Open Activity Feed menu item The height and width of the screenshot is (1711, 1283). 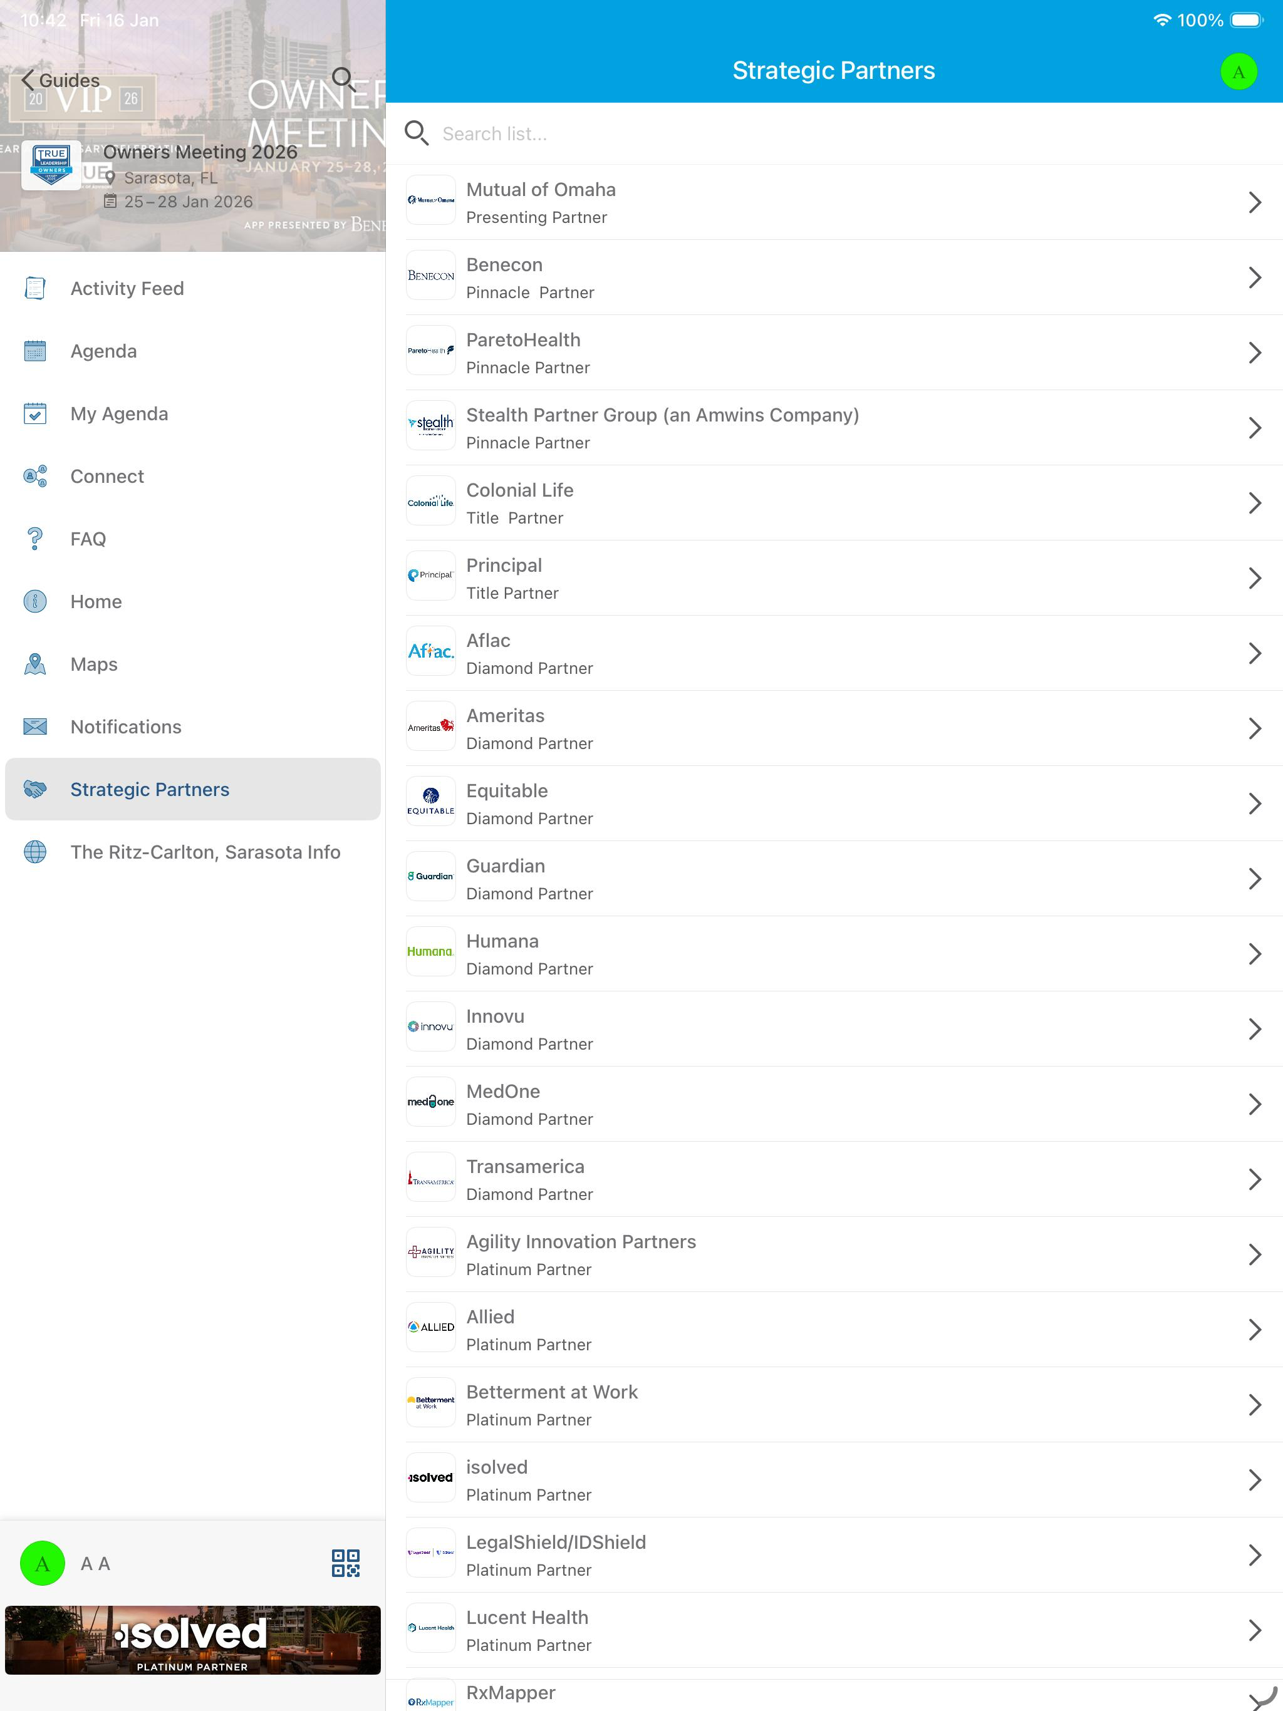click(193, 289)
